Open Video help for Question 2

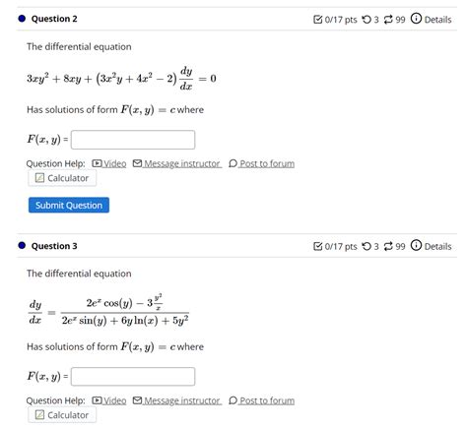(109, 163)
